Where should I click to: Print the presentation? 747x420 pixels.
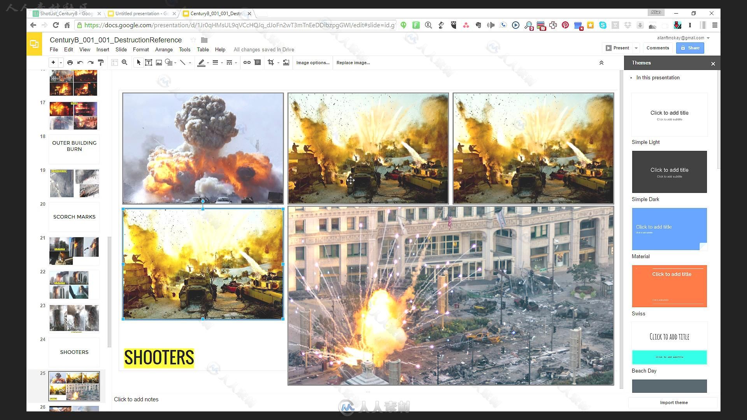click(x=70, y=63)
